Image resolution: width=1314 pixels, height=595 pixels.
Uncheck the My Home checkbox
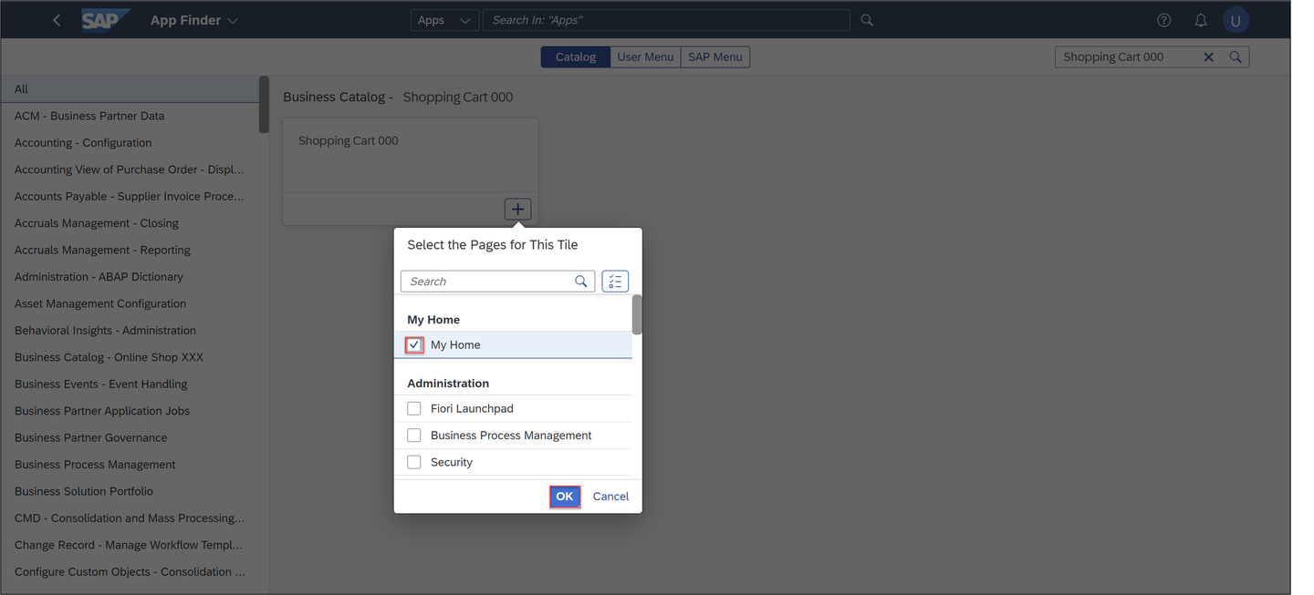pos(414,344)
